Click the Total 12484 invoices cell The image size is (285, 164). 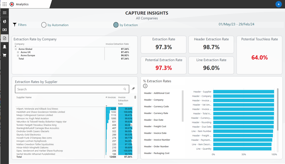coord(113,157)
